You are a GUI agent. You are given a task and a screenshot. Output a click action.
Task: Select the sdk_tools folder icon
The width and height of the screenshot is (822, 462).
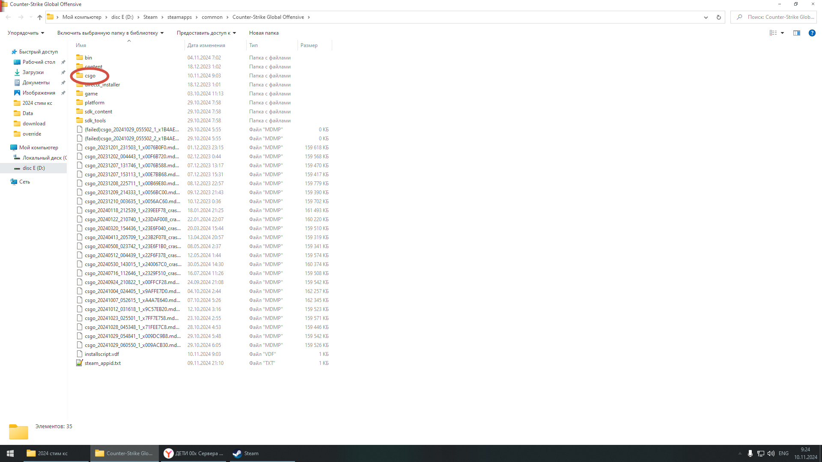(80, 120)
